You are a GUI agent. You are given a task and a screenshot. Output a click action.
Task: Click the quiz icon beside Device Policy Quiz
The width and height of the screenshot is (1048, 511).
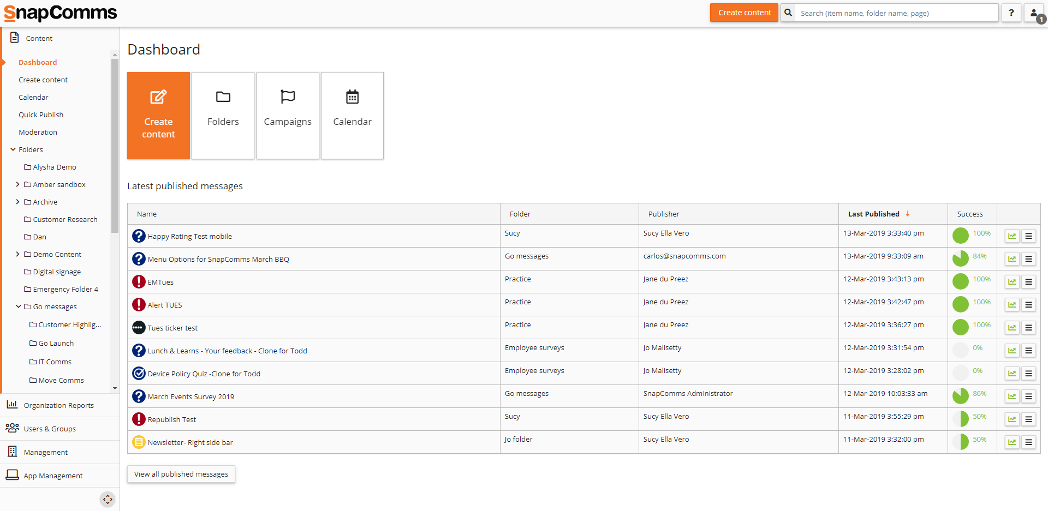[139, 374]
